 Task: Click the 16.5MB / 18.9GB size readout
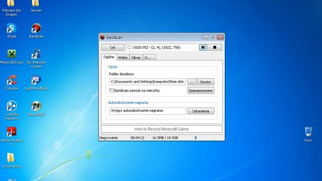tap(165, 138)
